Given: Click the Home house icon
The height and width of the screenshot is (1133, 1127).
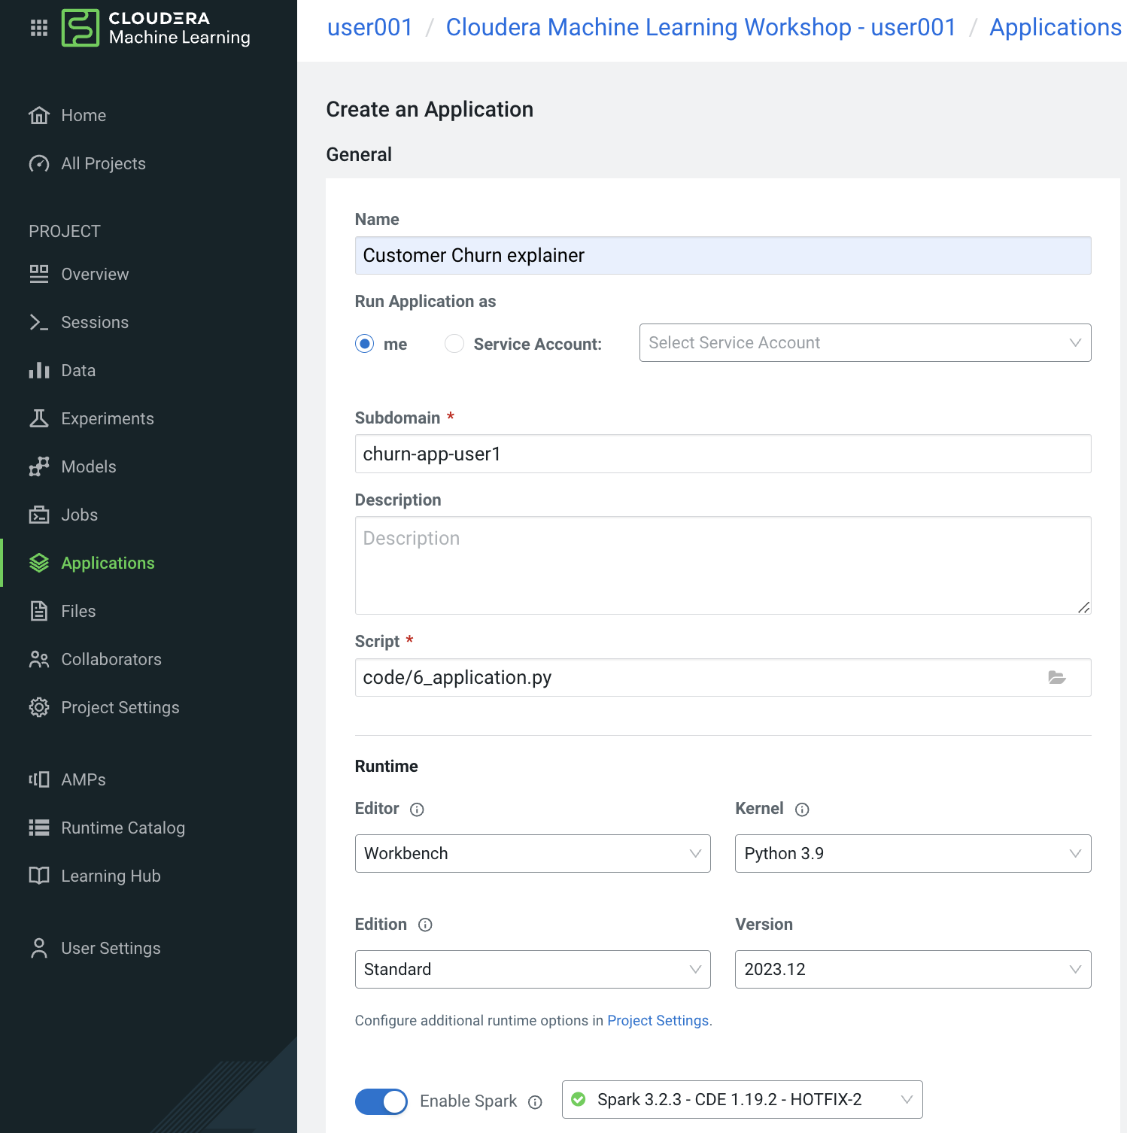Looking at the screenshot, I should 39,115.
